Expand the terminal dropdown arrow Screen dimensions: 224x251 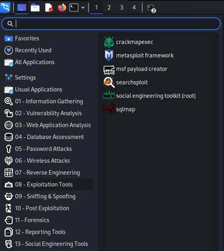click(83, 8)
